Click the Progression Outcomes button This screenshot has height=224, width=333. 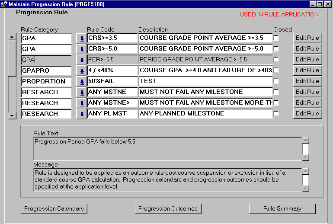click(168, 208)
